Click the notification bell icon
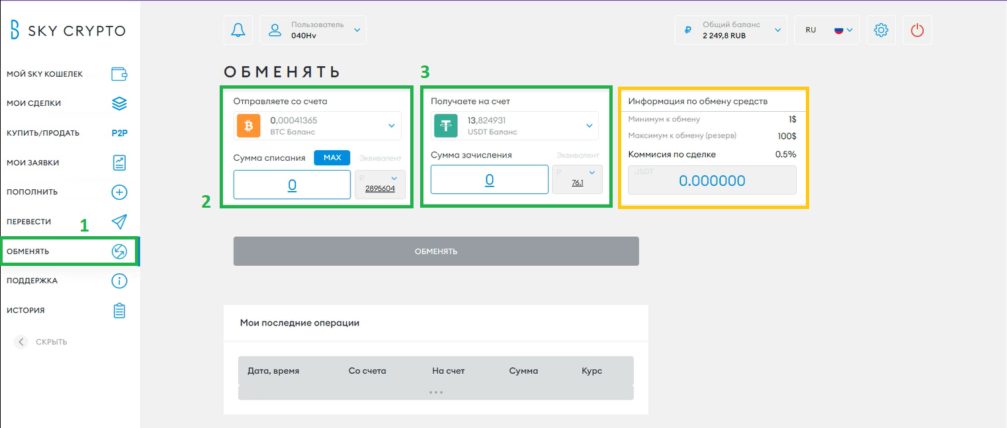 click(x=238, y=30)
